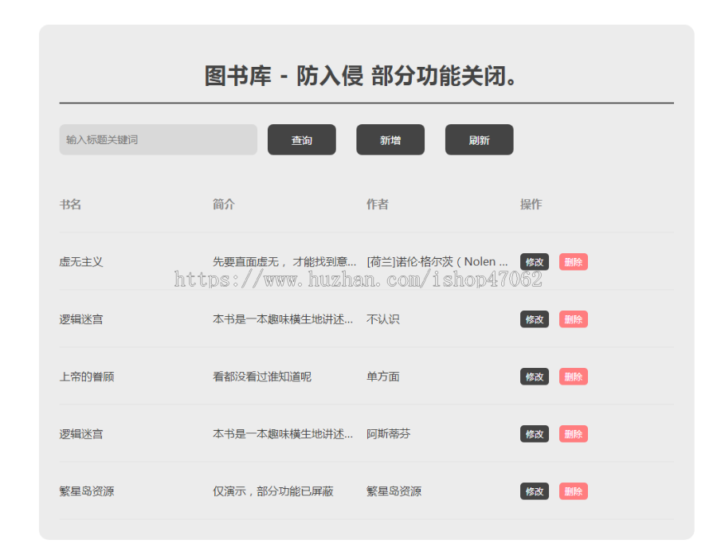
Task: Select the 书名 column header
Action: tap(70, 205)
